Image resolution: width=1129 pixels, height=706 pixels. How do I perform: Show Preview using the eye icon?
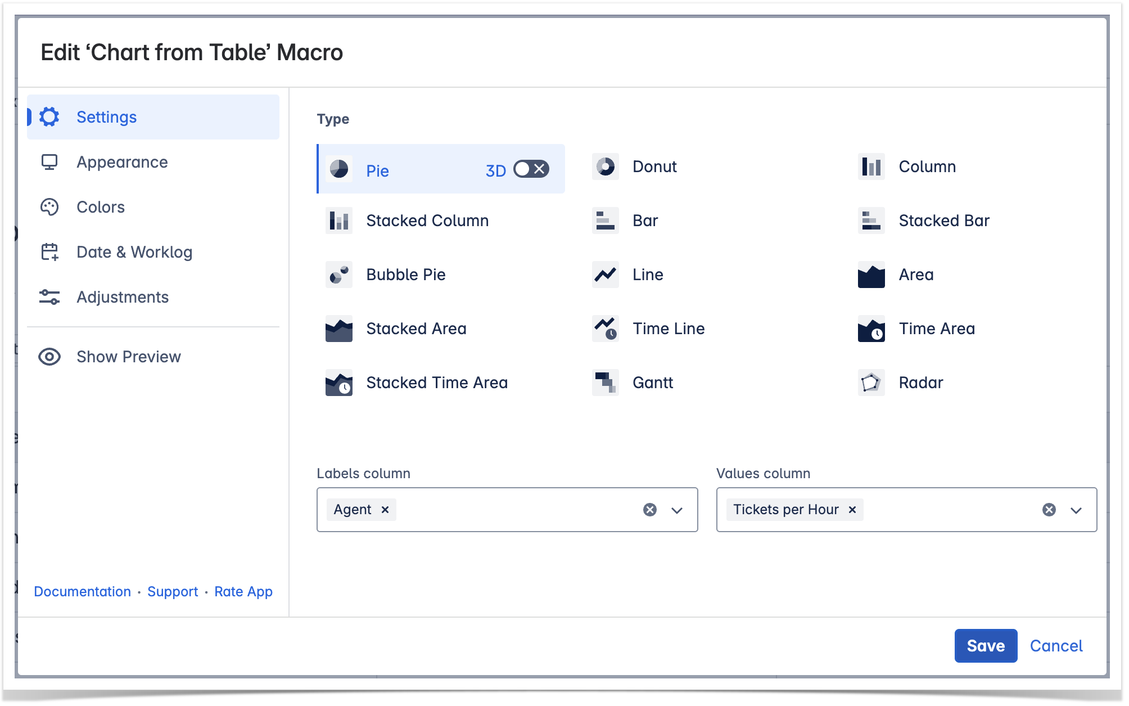(49, 357)
